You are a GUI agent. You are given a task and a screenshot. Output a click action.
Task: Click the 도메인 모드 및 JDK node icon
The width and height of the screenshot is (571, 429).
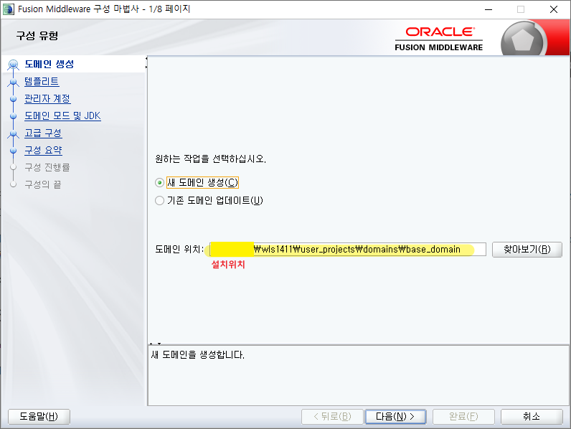[x=14, y=116]
